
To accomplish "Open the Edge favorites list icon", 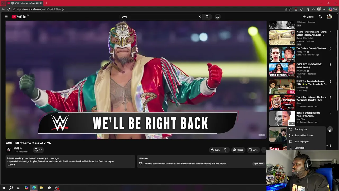I will point(313,9).
